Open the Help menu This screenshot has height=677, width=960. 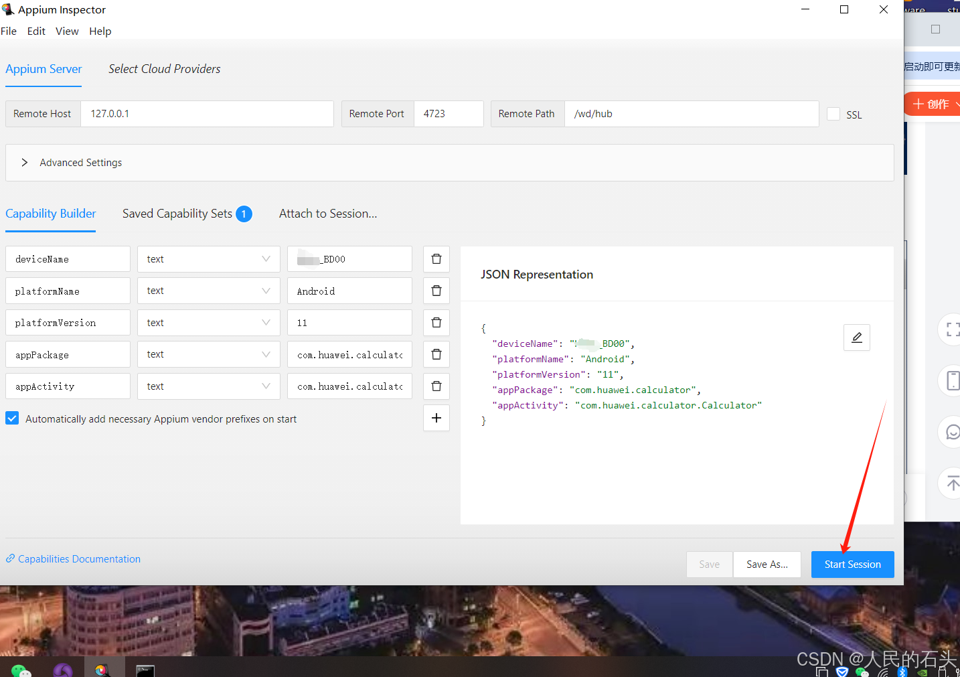click(x=100, y=31)
